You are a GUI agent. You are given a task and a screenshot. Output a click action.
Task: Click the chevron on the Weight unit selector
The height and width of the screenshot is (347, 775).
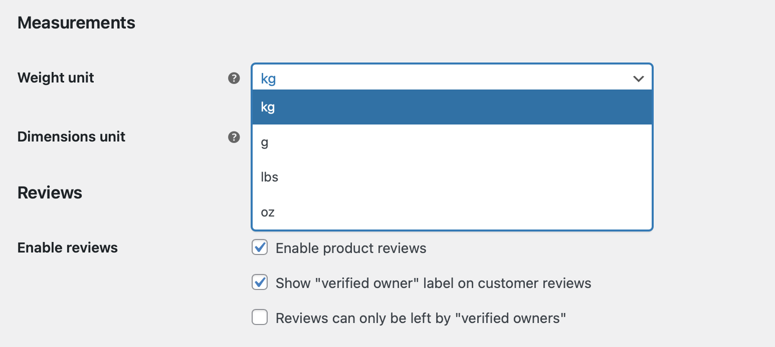638,78
